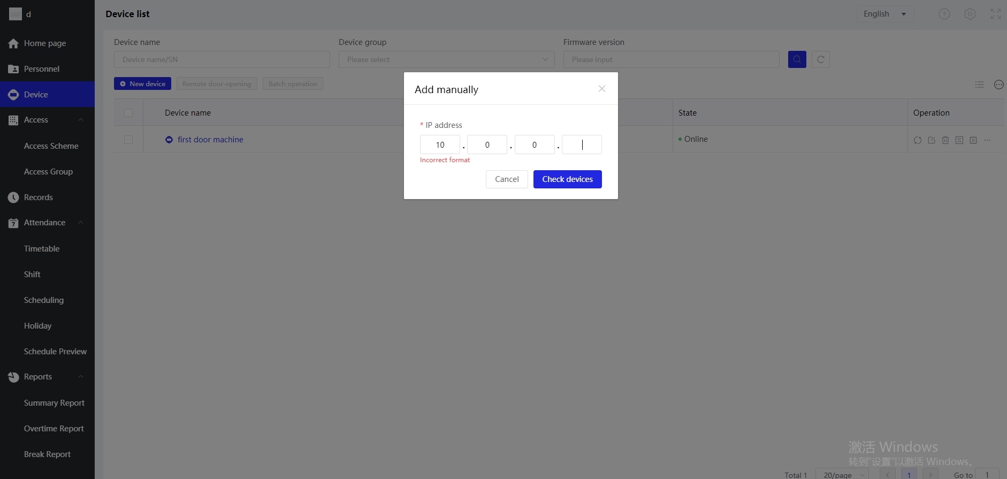The image size is (1007, 479).
Task: Click the Online state text
Action: pyautogui.click(x=696, y=139)
